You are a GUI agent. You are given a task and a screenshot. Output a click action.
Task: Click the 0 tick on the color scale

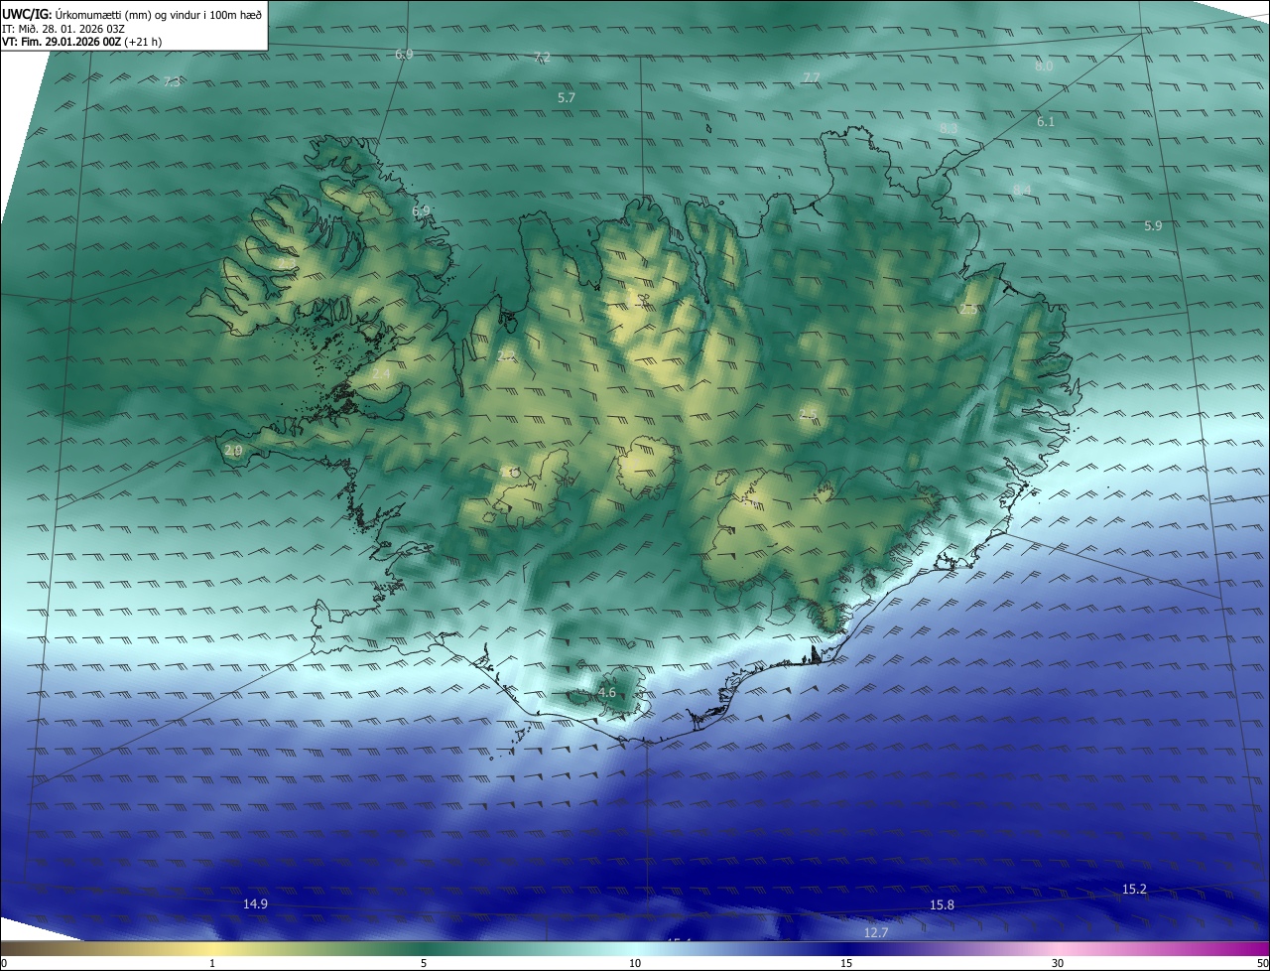coord(4,963)
